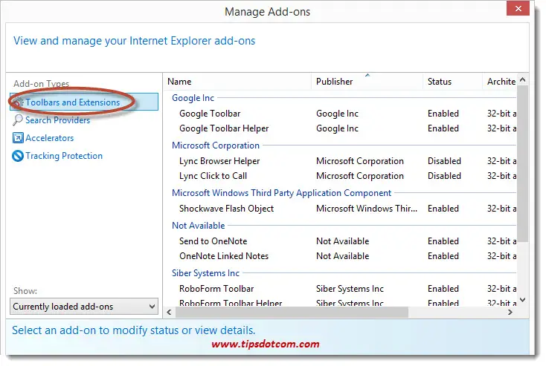546x366 pixels.
Task: Click the vertical scrollbar down arrow
Action: coord(522,300)
